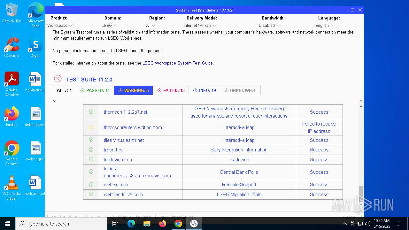Click the 'LSEG Migration Tools' description cell
Screen dimensions: 409x230
tap(239, 195)
